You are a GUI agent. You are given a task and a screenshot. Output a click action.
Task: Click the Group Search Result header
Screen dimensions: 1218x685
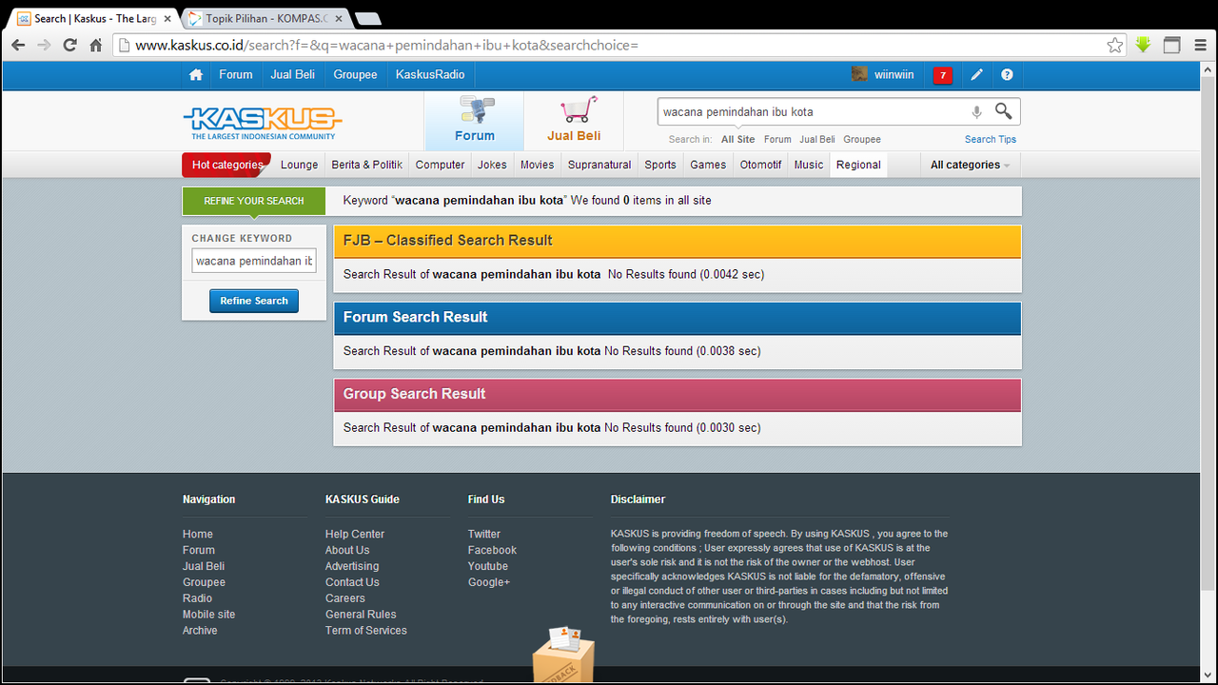pos(678,394)
